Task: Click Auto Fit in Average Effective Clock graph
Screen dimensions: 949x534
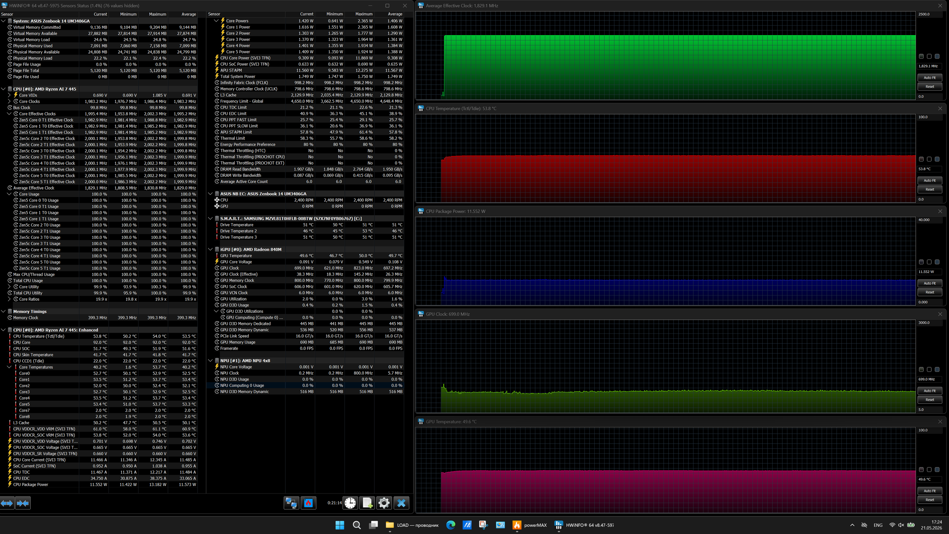Action: [x=929, y=78]
